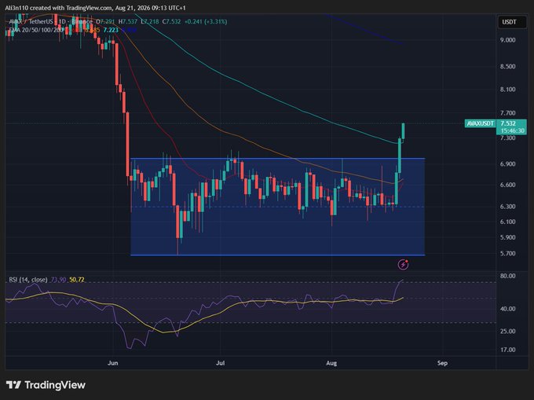Click the 6.100 price axis label
The height and width of the screenshot is (400, 534).
pyautogui.click(x=508, y=222)
